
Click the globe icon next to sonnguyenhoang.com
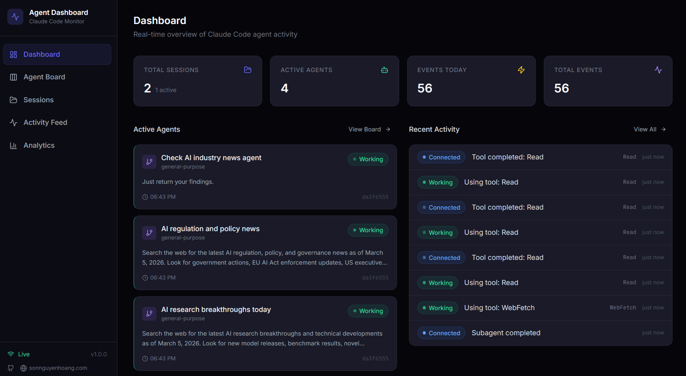point(23,368)
